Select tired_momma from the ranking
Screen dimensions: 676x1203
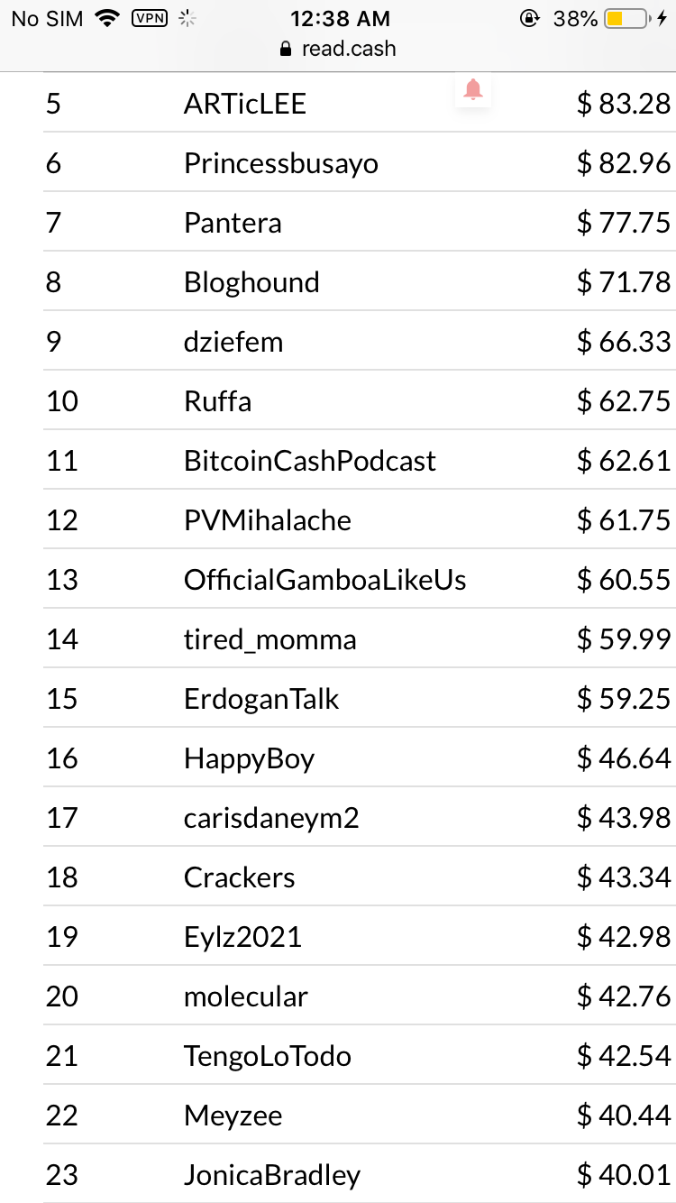tap(270, 640)
